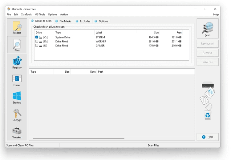
Task: Open the Options menu in menu bar
Action: [52, 14]
